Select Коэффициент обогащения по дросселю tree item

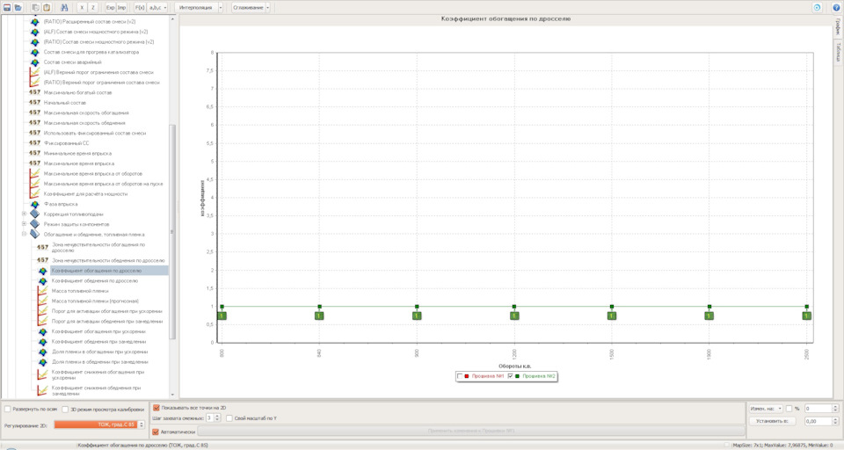[109, 270]
